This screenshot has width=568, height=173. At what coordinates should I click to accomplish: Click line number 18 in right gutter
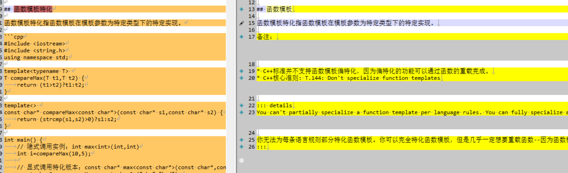click(251, 64)
